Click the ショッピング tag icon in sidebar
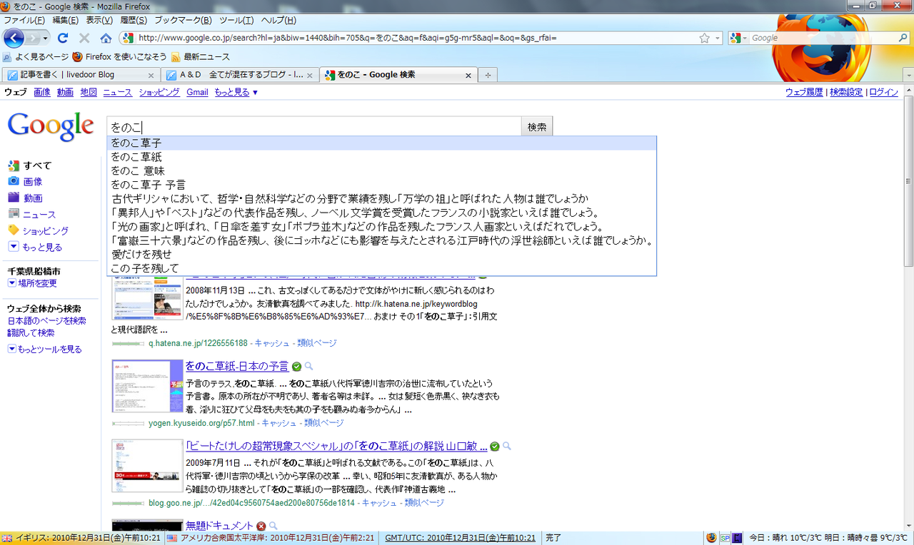Image resolution: width=914 pixels, height=545 pixels. pos(14,230)
